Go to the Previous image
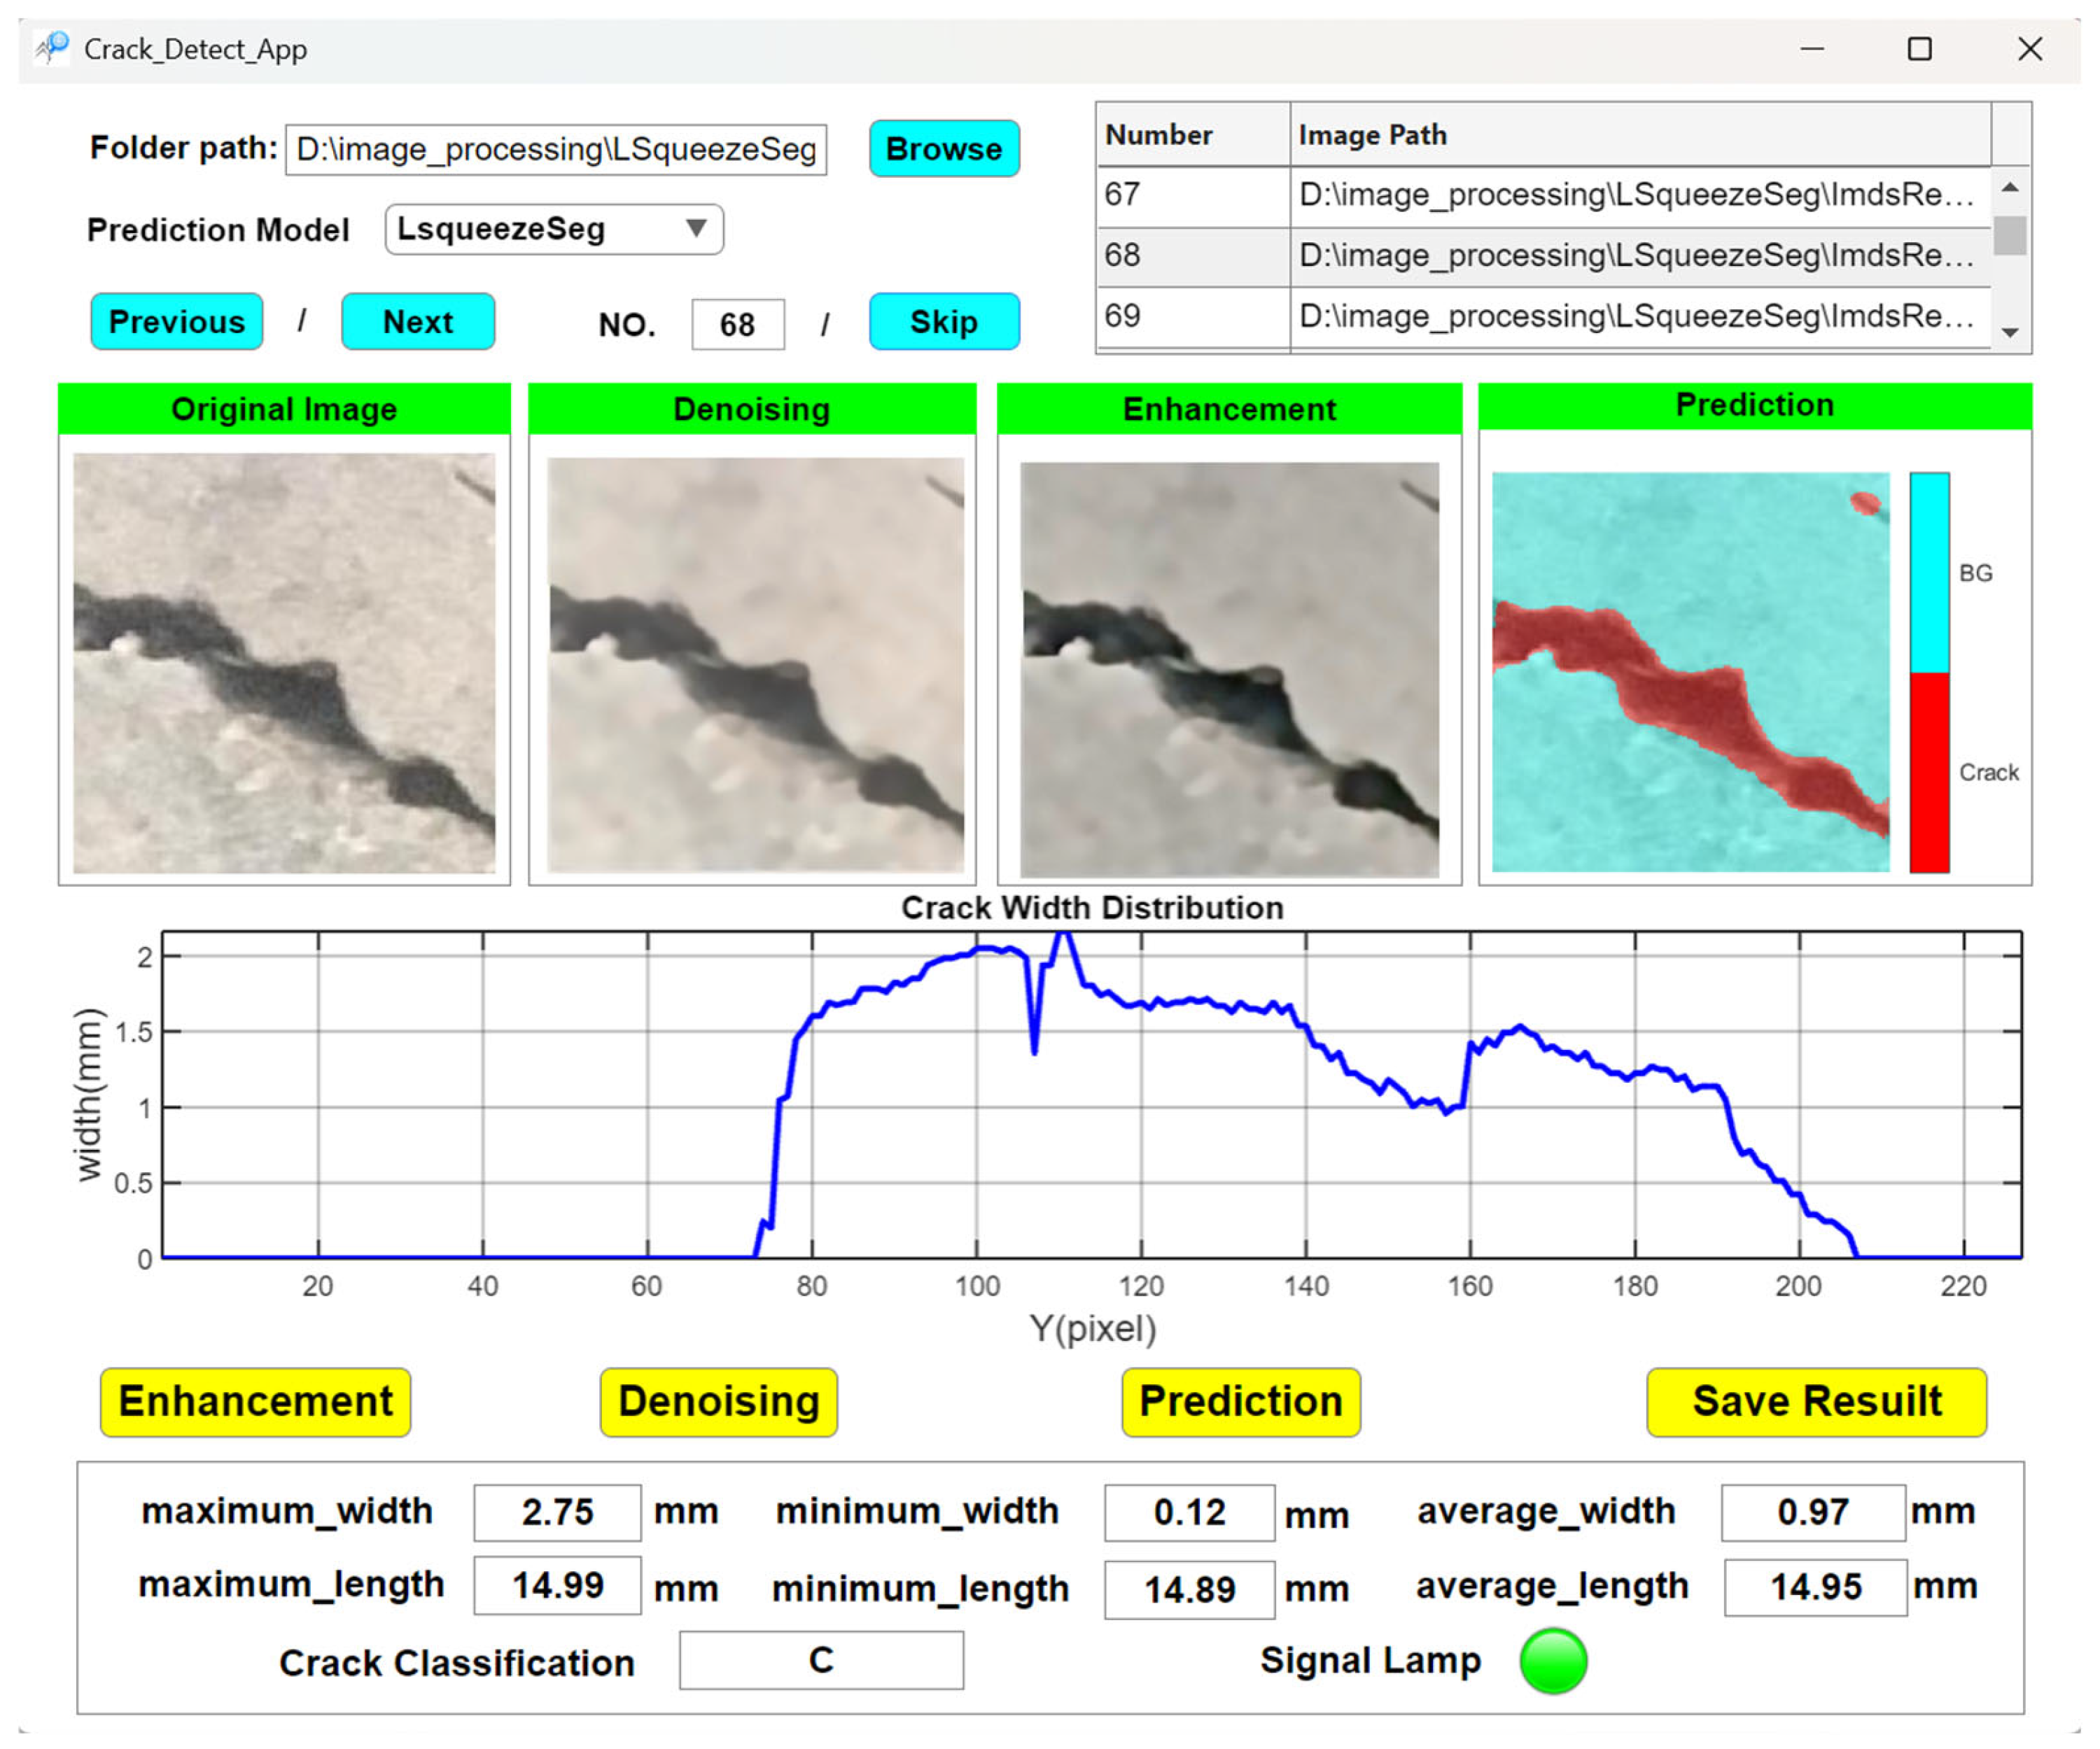Screen dimensions: 2100x1749 point(176,322)
